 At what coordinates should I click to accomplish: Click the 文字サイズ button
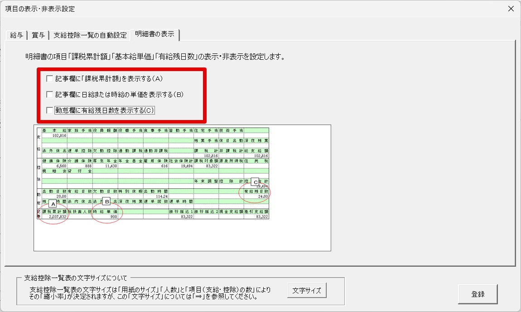(307, 290)
